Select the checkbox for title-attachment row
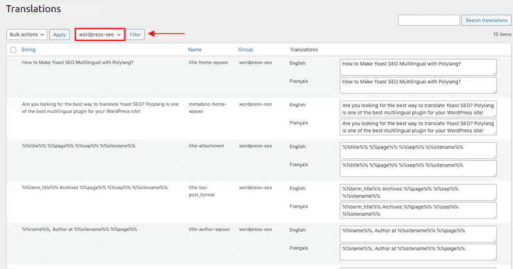Viewport: 513px width, 269px height. click(13, 147)
